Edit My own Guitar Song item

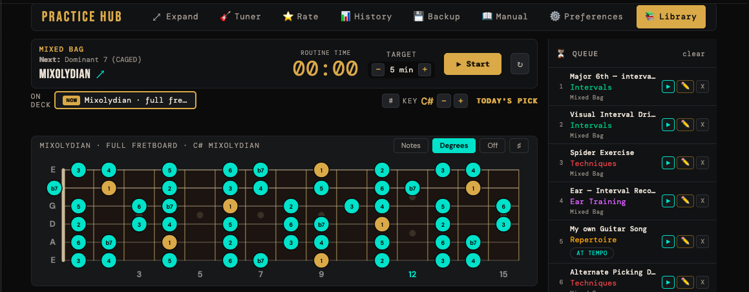(685, 242)
